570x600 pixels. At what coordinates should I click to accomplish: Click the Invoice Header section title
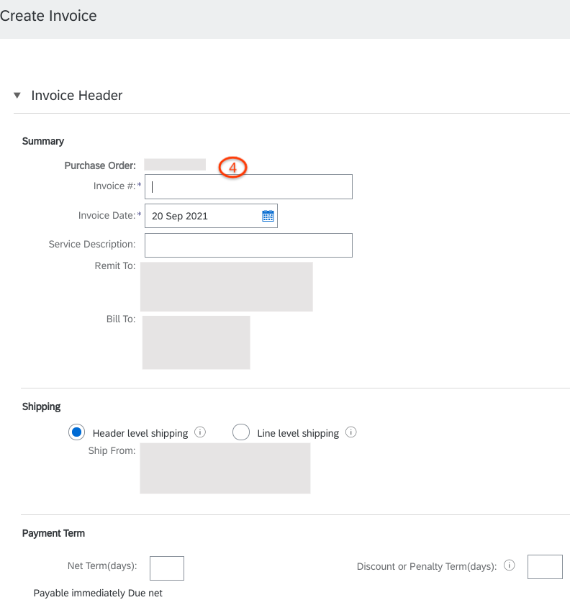tap(77, 95)
